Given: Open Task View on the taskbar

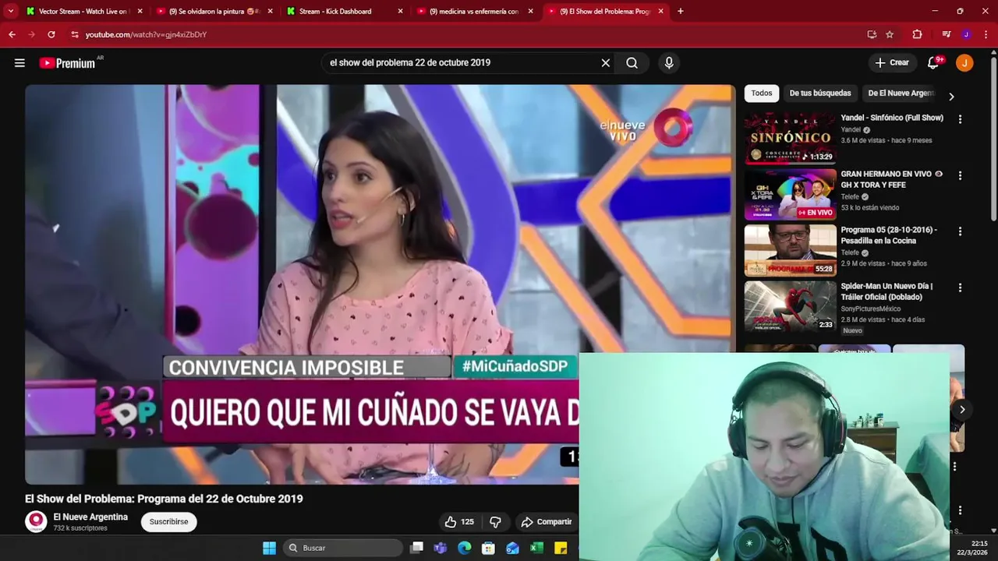Looking at the screenshot, I should 417,548.
